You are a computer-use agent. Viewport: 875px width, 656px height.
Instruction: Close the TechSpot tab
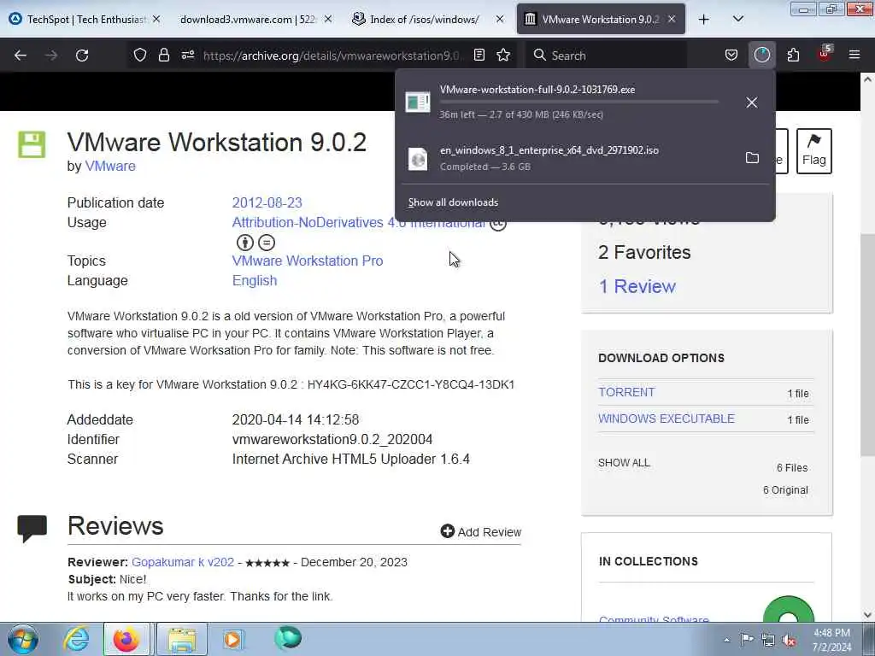157,19
